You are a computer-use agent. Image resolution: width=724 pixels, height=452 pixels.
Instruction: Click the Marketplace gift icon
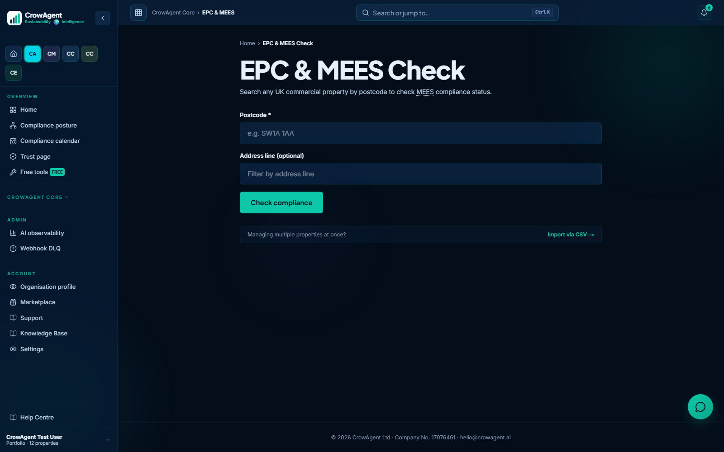[13, 302]
